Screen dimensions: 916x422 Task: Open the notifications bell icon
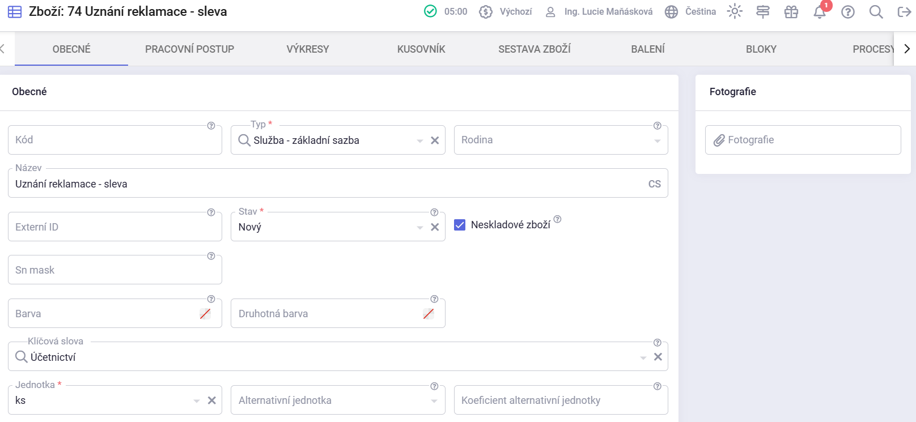[819, 12]
